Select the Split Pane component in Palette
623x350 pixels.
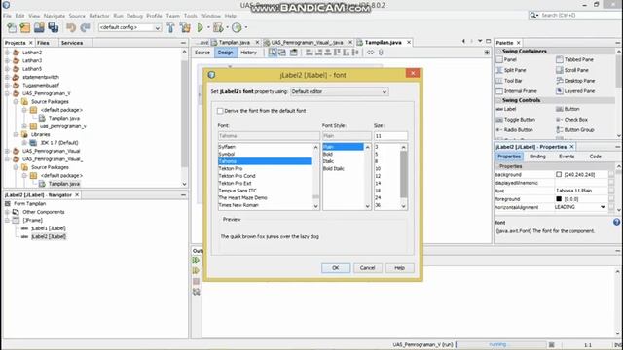coord(511,70)
